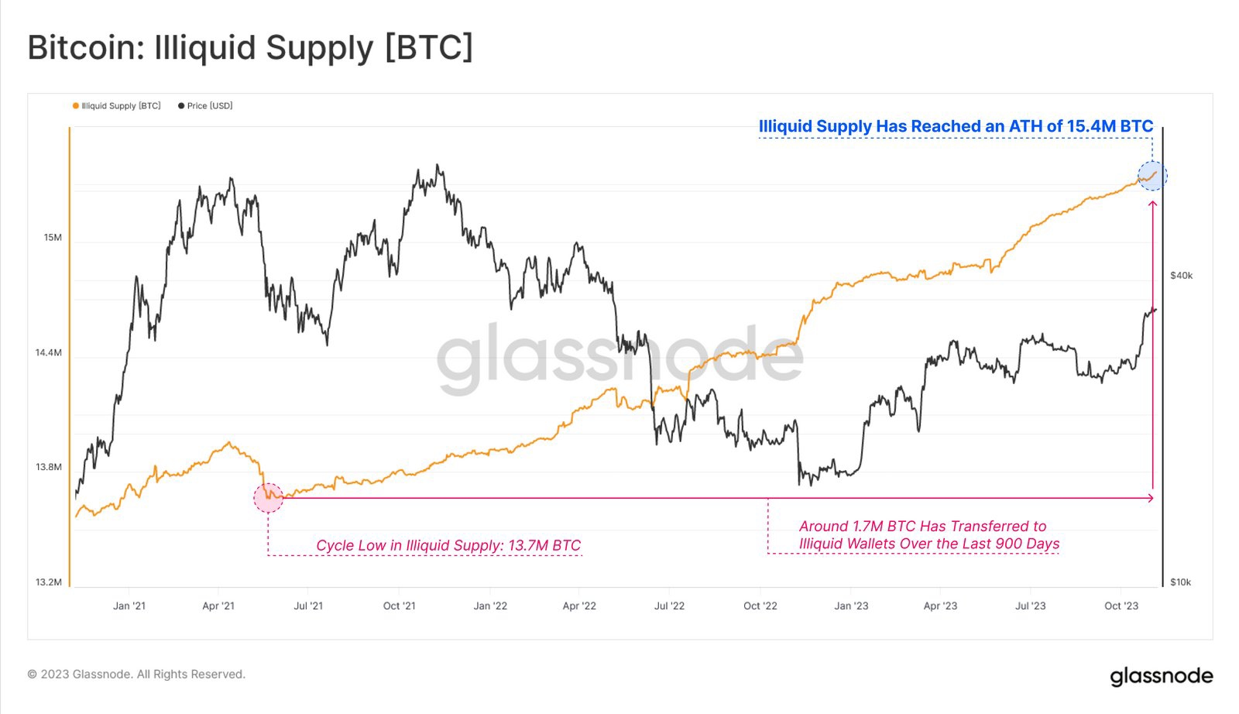
Task: Click the Oct '23 x-axis label
Action: click(x=1121, y=606)
